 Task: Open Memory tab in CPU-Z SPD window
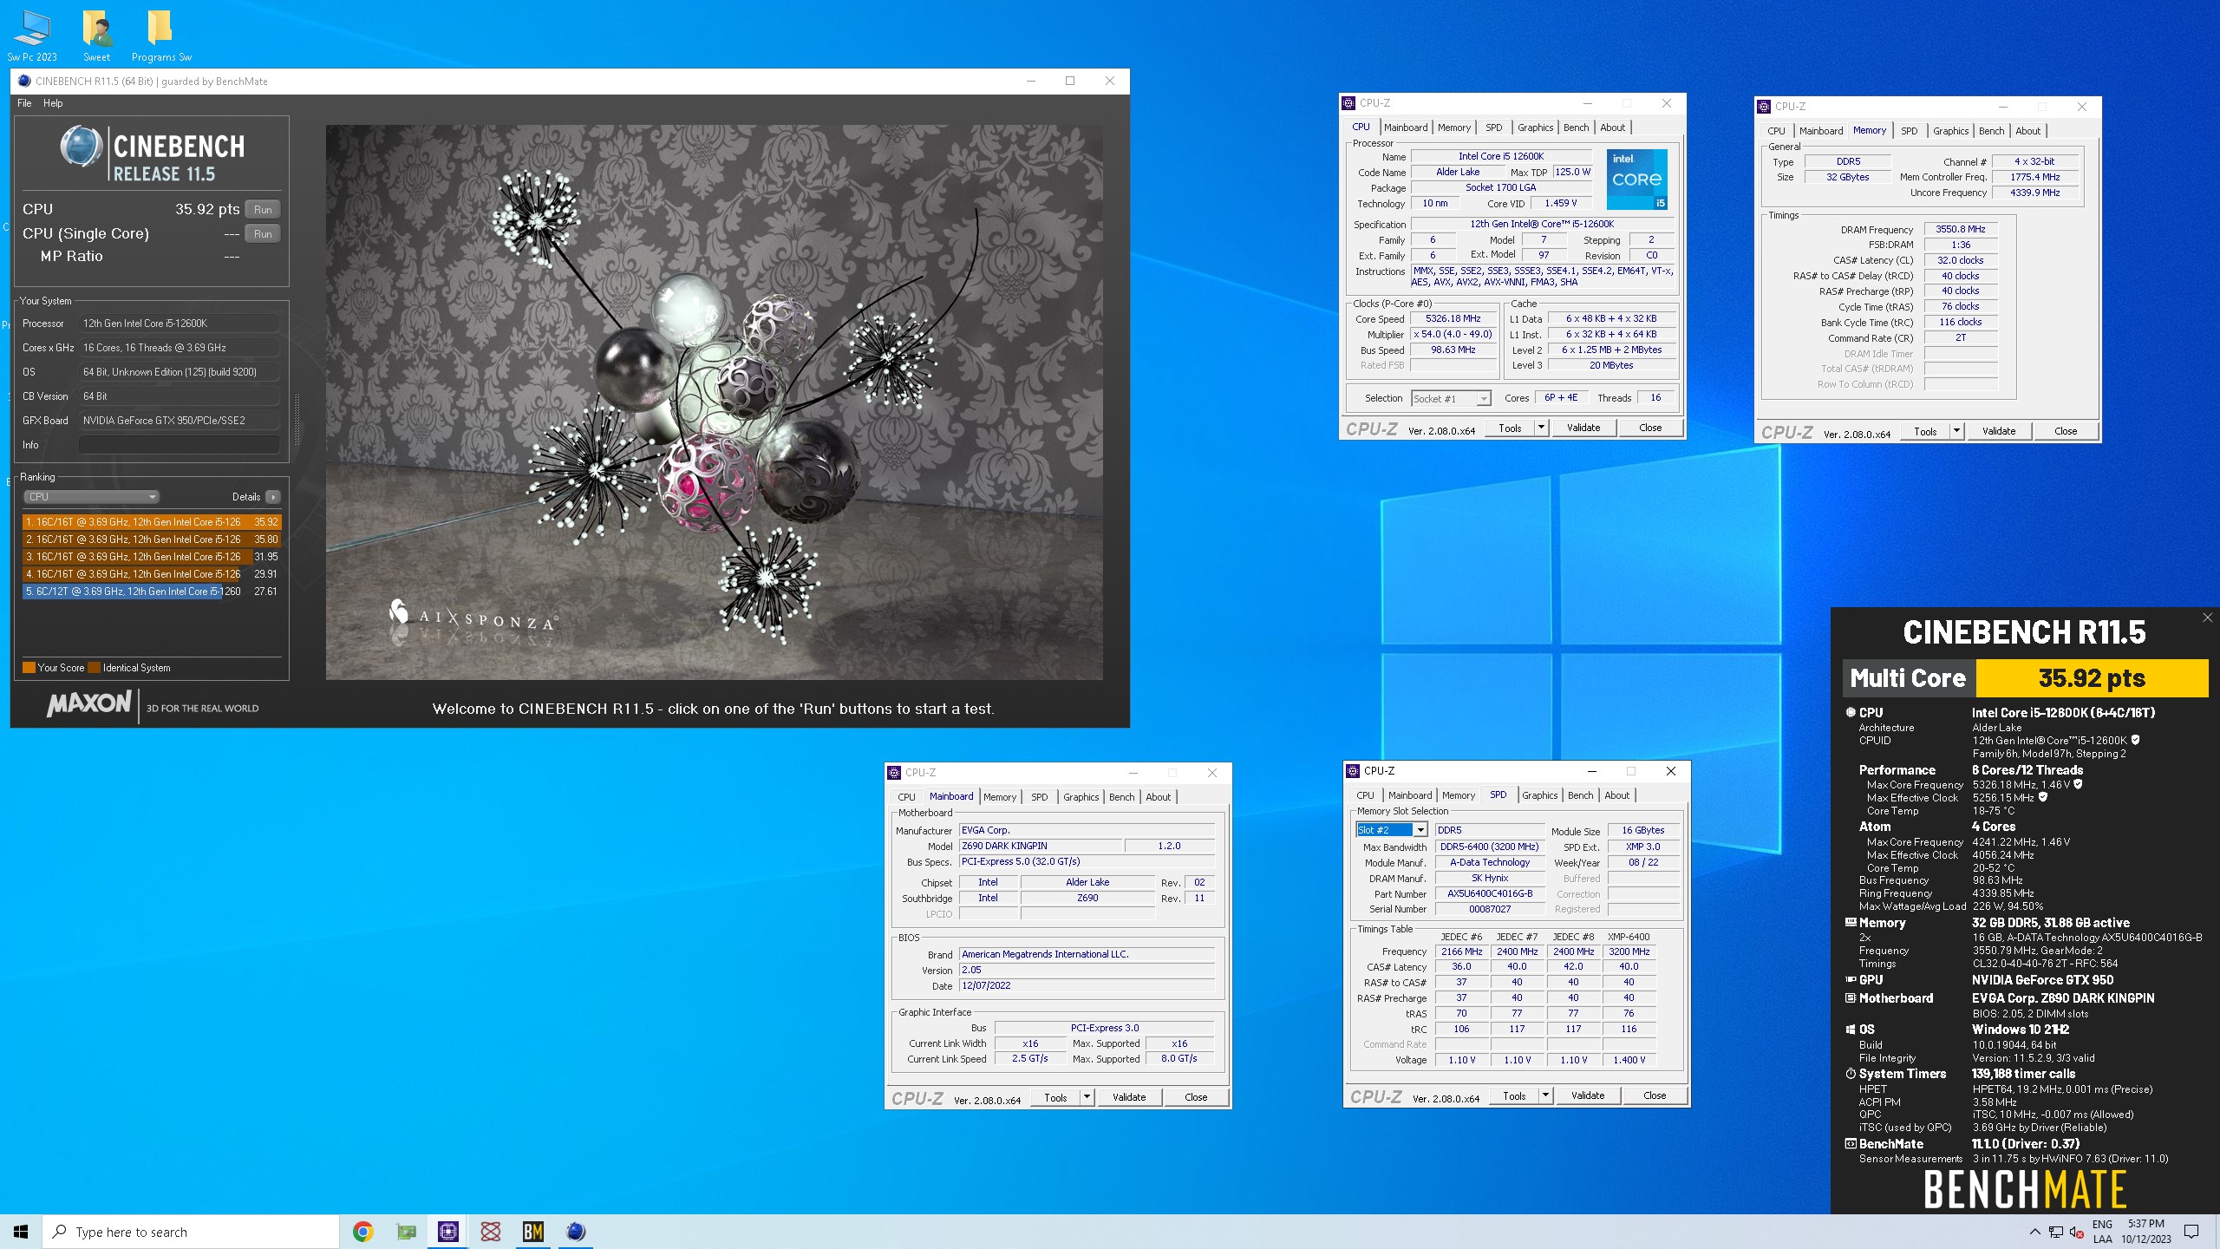point(1458,795)
